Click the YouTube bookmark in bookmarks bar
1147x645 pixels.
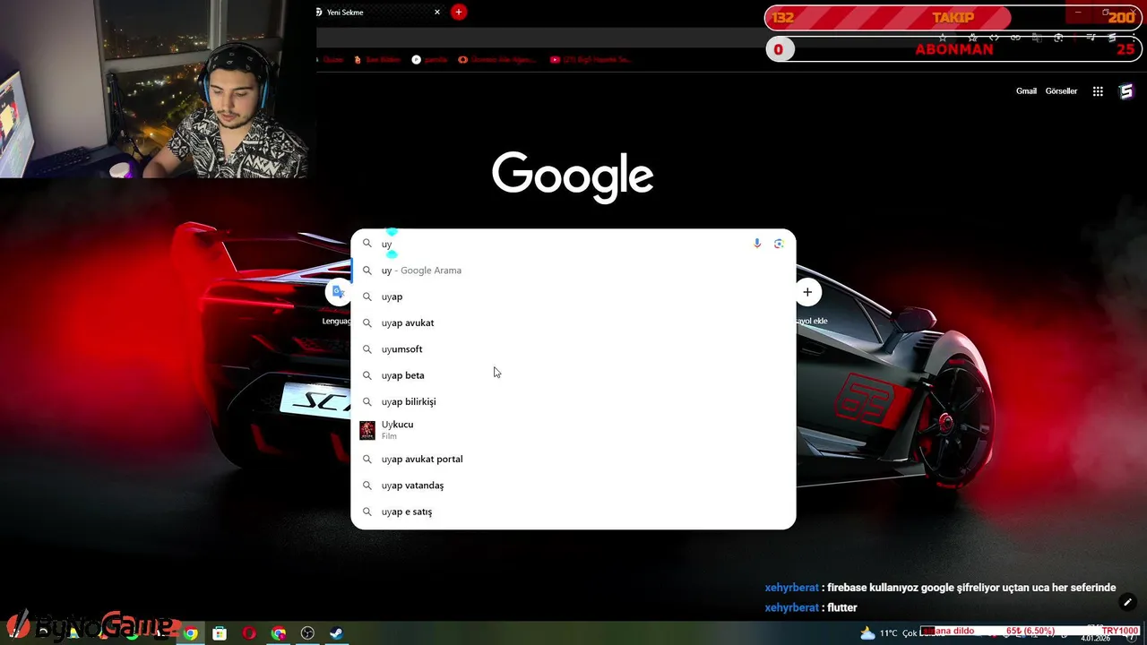click(591, 60)
